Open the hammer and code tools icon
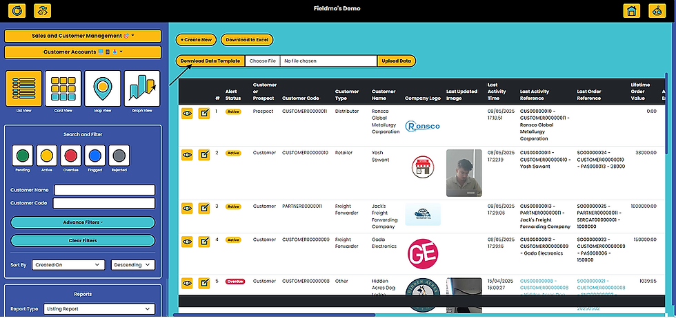This screenshot has height=318, width=676. tap(42, 11)
